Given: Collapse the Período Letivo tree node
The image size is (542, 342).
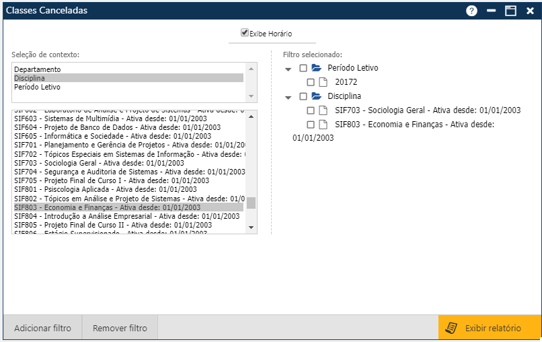Looking at the screenshot, I should pos(288,69).
